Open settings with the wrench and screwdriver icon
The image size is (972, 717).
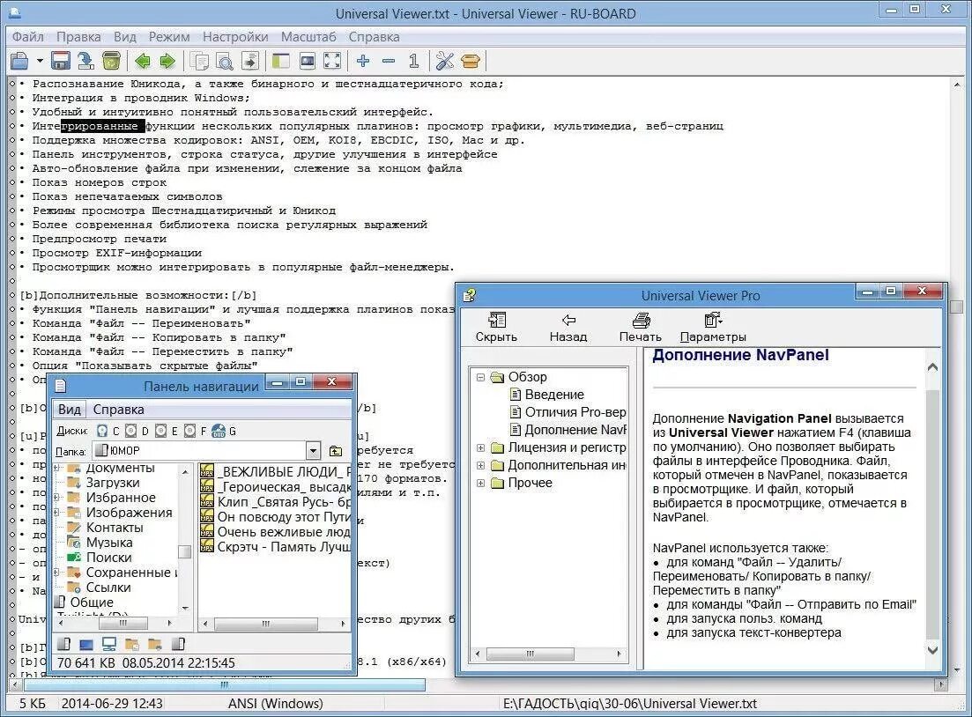445,61
